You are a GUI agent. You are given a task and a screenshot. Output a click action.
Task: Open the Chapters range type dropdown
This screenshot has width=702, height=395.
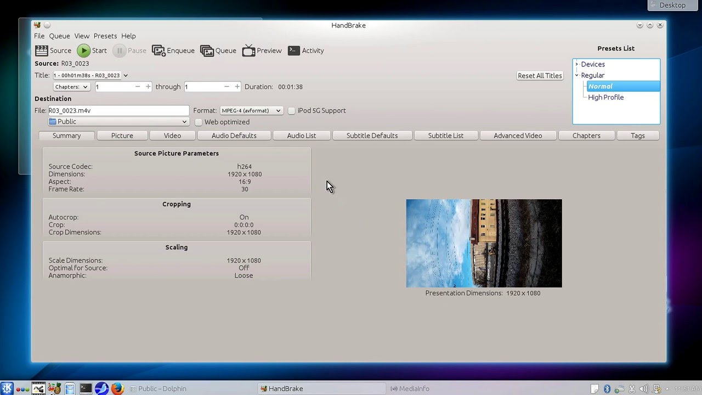tap(71, 87)
